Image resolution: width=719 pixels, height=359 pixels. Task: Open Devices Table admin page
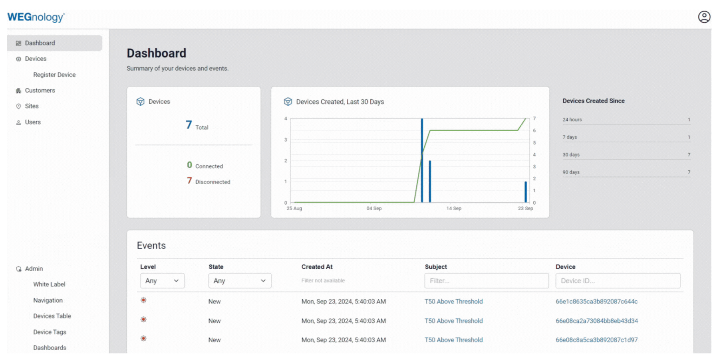(52, 316)
